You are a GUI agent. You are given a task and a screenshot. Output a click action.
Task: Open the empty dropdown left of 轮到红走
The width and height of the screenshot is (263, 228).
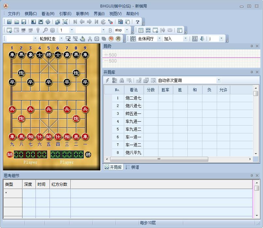click(x=35, y=39)
